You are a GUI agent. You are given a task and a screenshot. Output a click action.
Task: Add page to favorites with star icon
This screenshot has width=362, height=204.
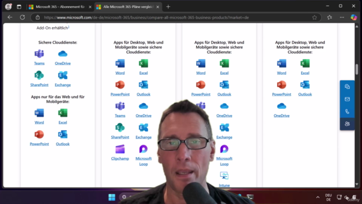point(314,18)
